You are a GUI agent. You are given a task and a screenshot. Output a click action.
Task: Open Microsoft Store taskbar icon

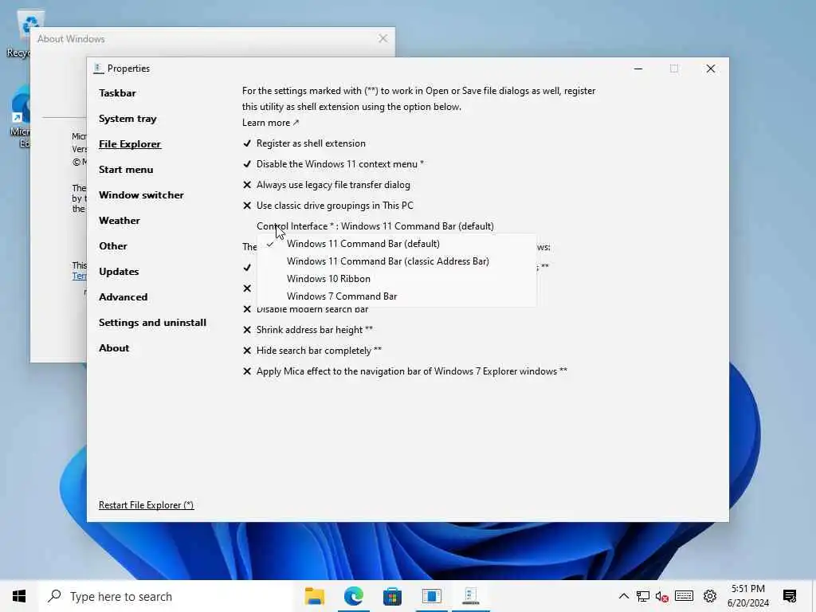(392, 596)
